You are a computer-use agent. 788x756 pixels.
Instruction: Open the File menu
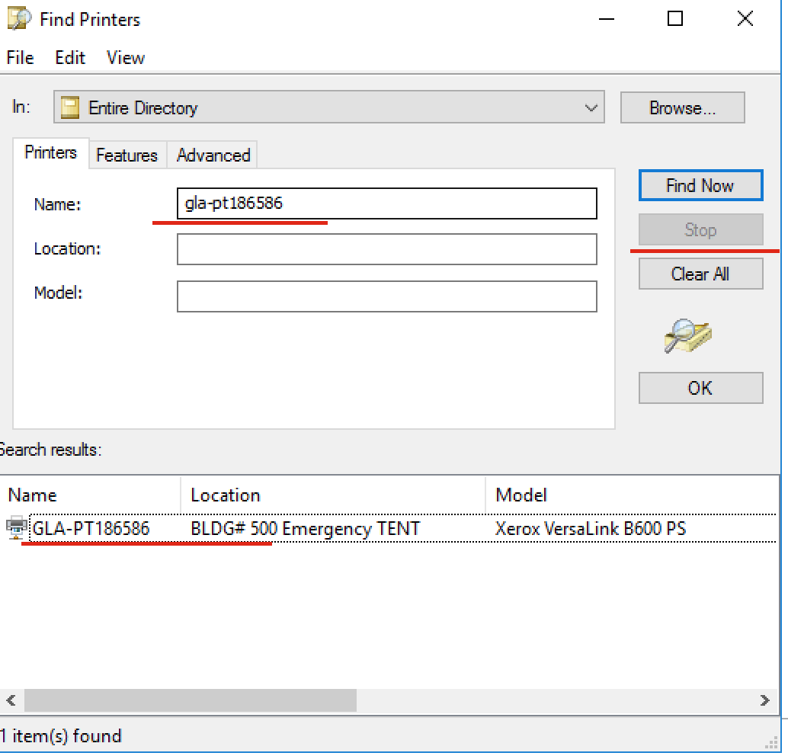click(20, 58)
